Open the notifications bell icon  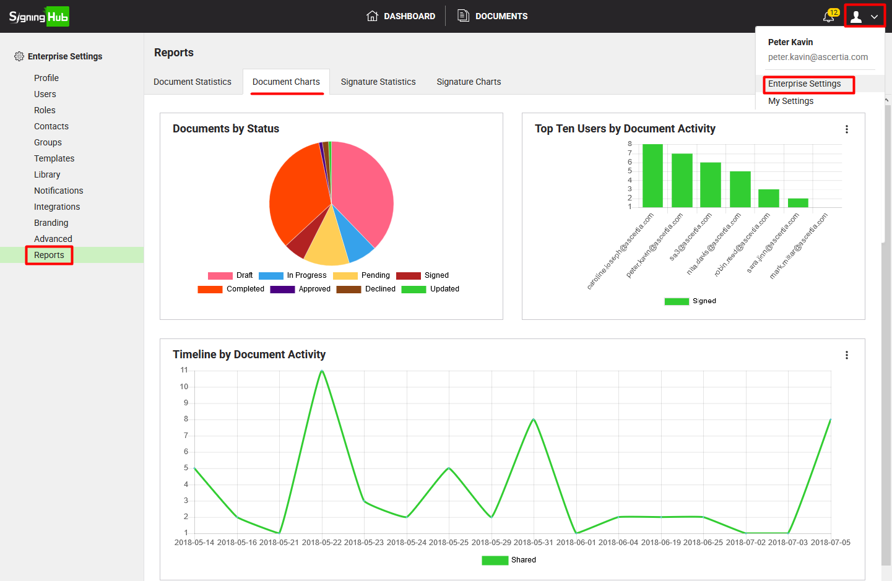[x=828, y=17]
